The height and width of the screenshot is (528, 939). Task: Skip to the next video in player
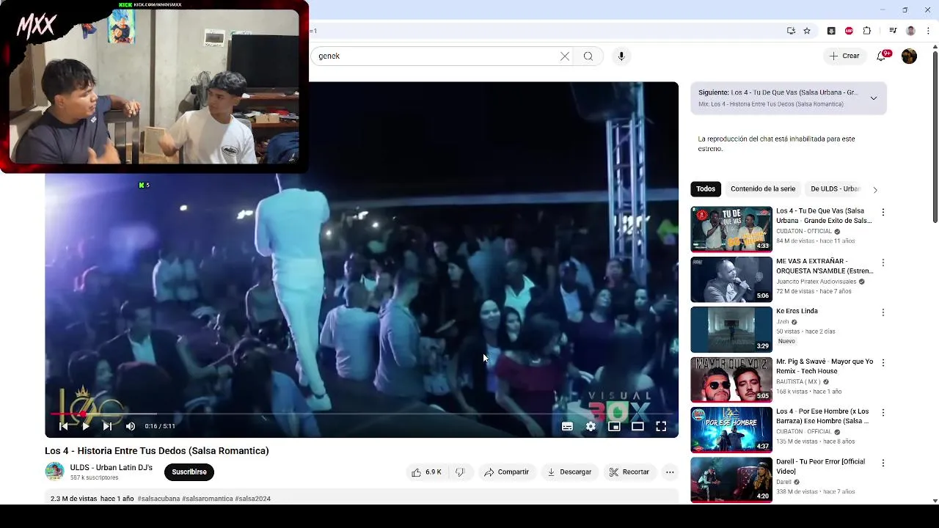[x=107, y=426]
